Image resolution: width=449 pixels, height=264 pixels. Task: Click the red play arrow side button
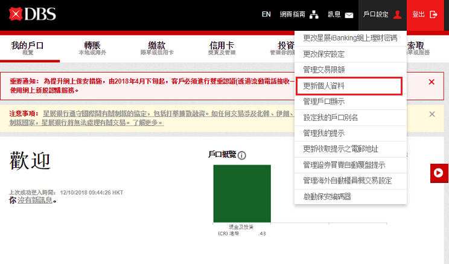[x=439, y=174]
